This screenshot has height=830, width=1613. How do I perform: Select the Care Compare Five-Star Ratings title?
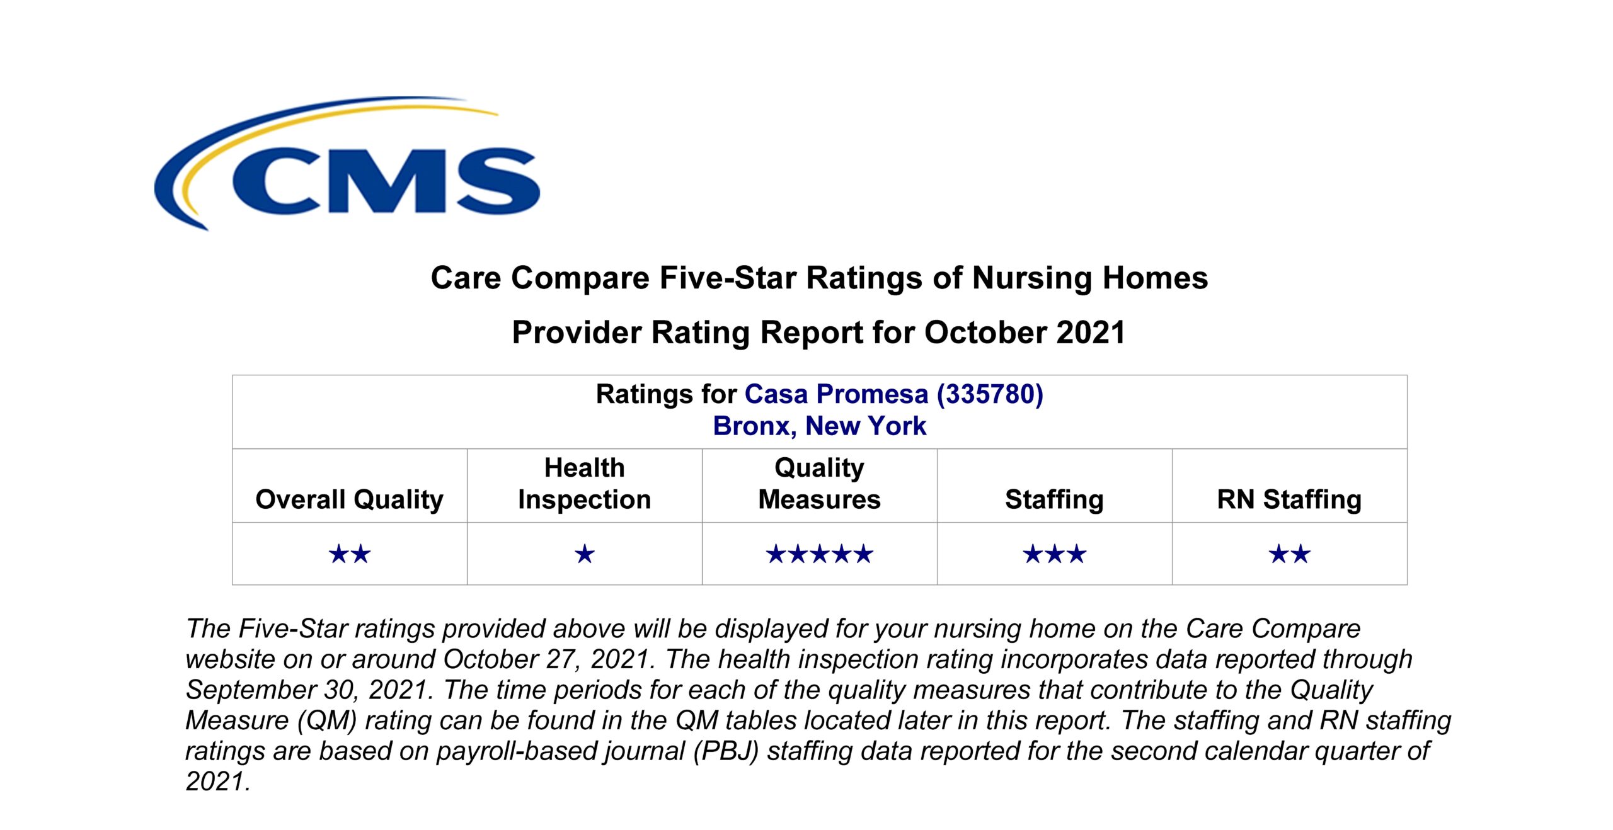point(819,278)
